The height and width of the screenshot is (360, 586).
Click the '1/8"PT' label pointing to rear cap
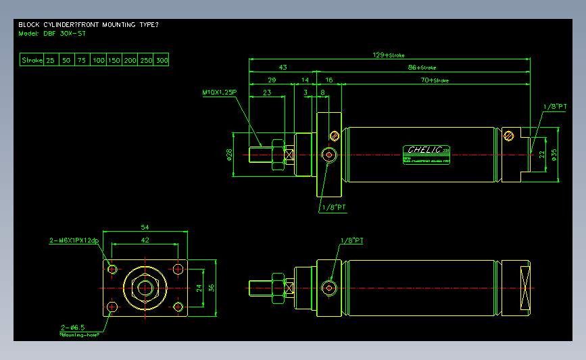pyautogui.click(x=555, y=107)
